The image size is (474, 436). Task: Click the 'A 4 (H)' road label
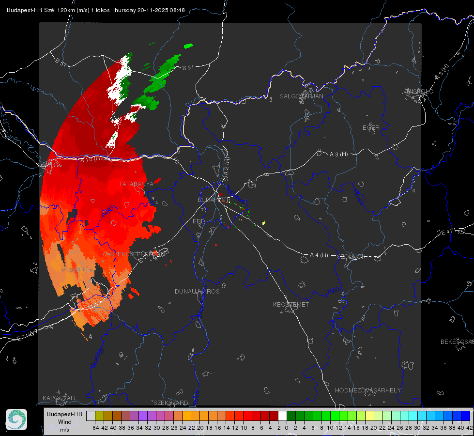pos(319,255)
